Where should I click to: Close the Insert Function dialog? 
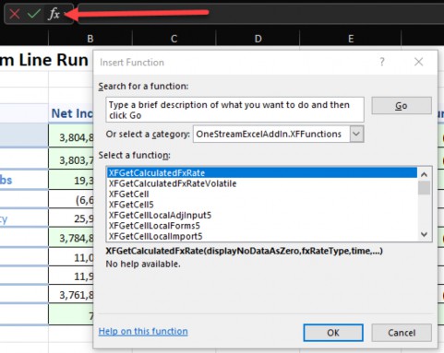tap(418, 62)
